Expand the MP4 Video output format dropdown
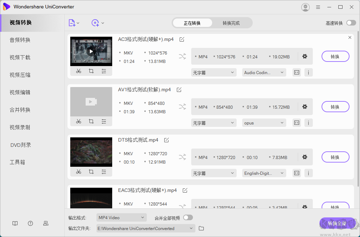Screen dimensions: 360x237 coord(121,217)
